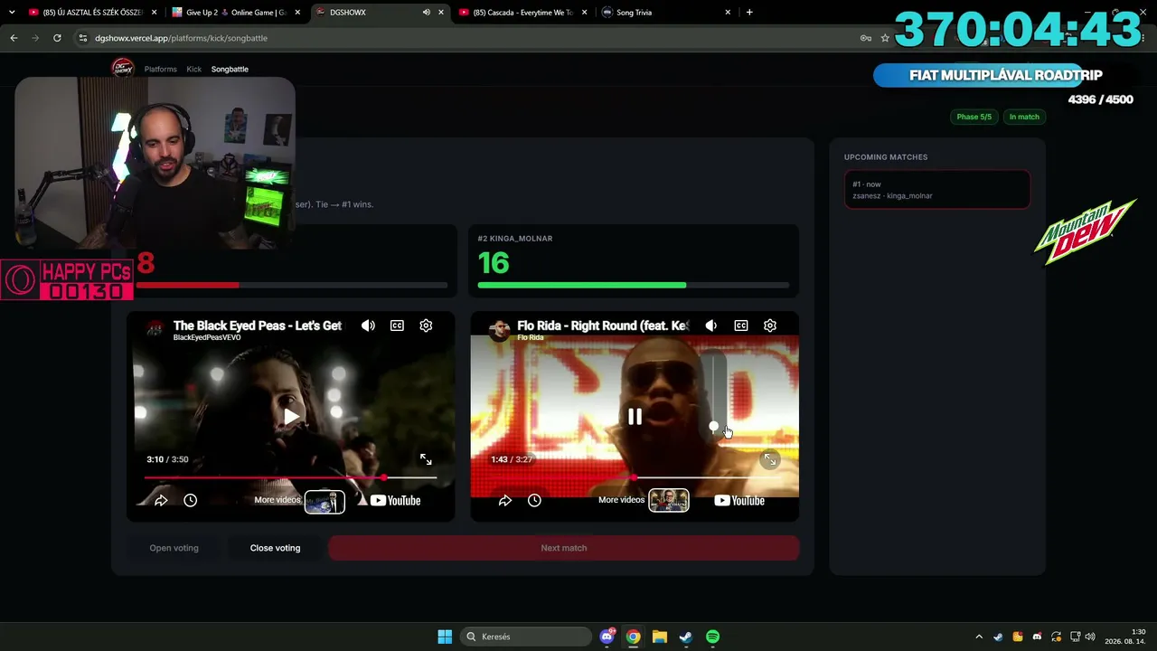The image size is (1157, 651).
Task: Pause the Flo Rida video
Action: [635, 417]
